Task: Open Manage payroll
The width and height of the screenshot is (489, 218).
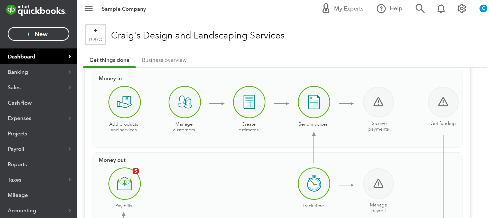Action: point(378,183)
